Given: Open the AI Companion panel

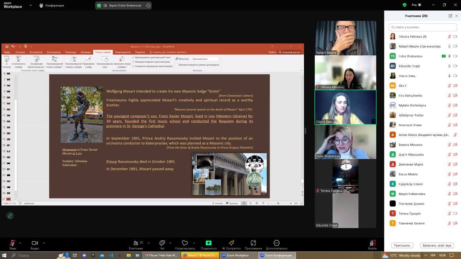Looking at the screenshot, I should click(231, 243).
